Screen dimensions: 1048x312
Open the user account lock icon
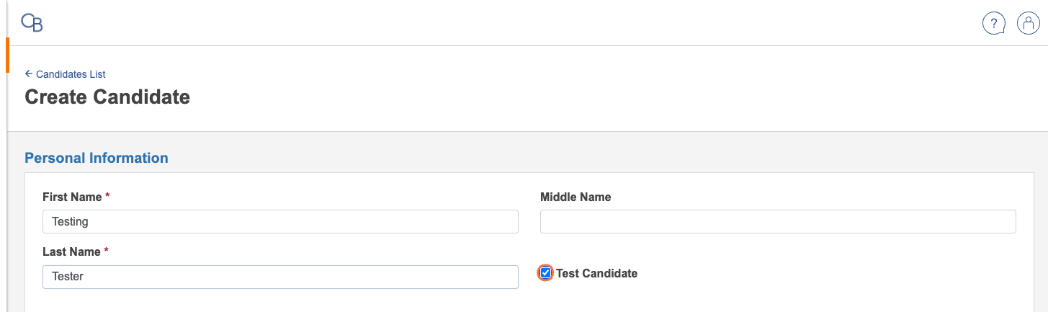pyautogui.click(x=1028, y=23)
